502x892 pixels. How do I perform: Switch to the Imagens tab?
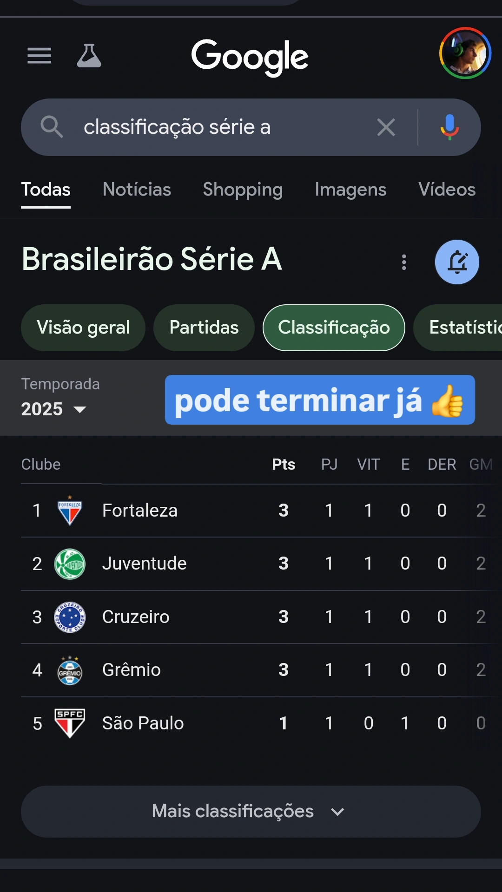tap(350, 190)
